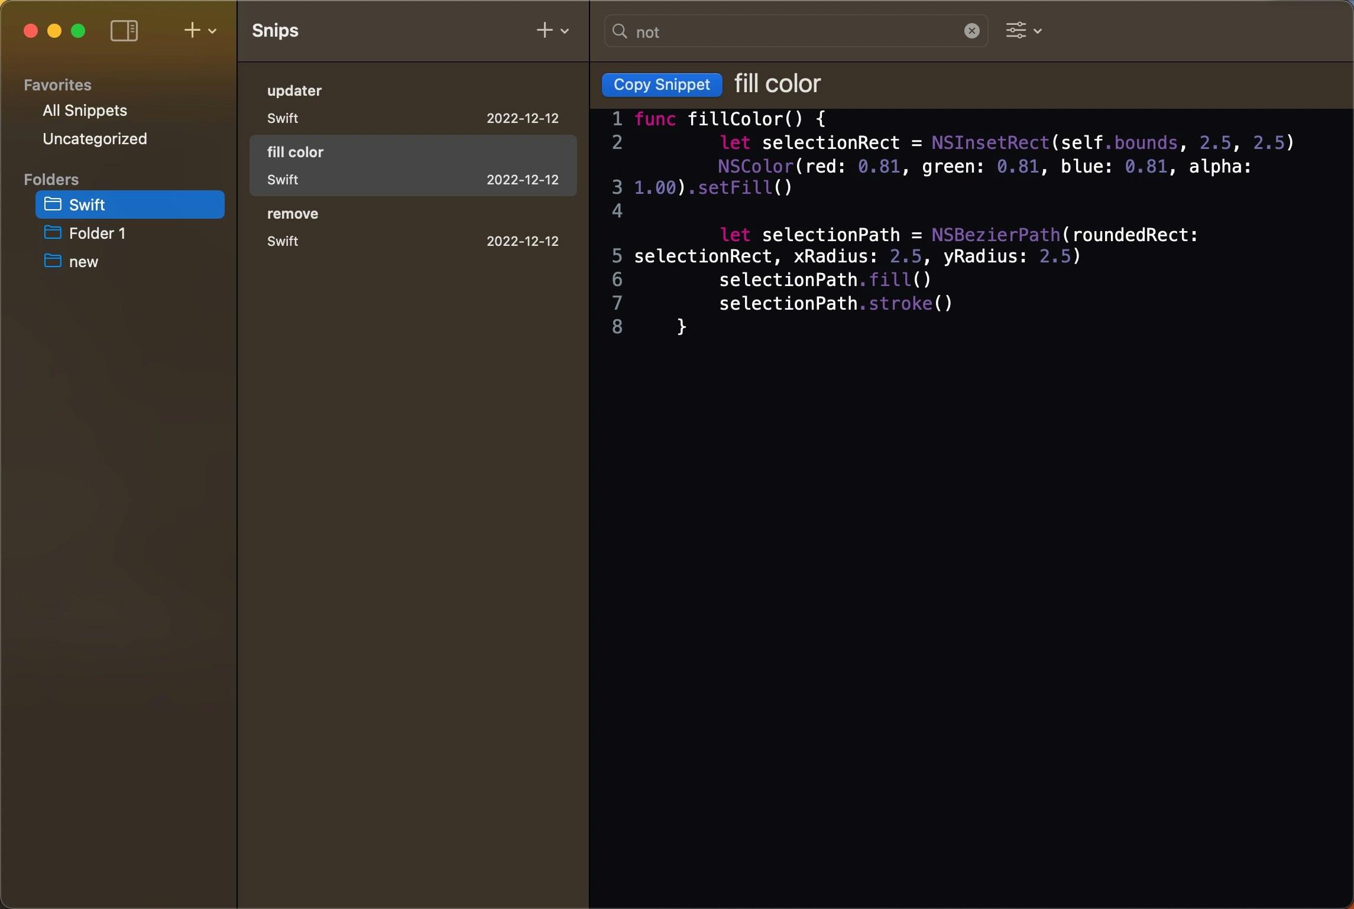Expand the filter options chevron
Image resolution: width=1354 pixels, height=909 pixels.
click(x=1038, y=31)
